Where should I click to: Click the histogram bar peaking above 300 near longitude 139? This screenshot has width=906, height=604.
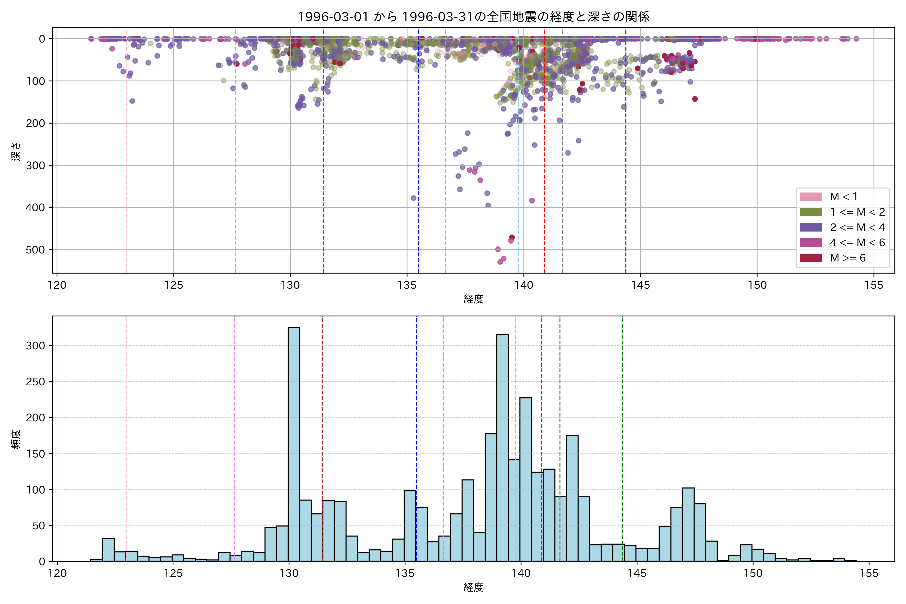(x=502, y=447)
